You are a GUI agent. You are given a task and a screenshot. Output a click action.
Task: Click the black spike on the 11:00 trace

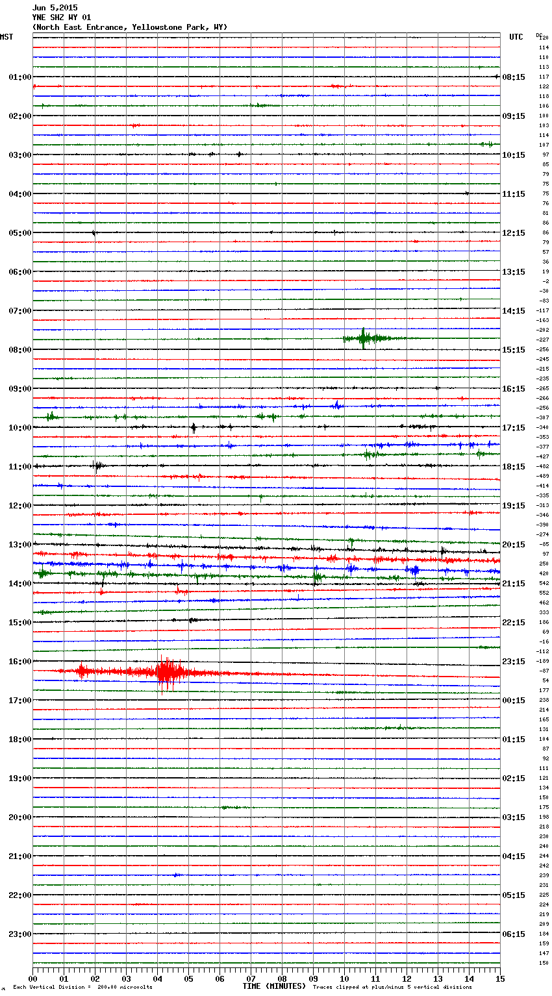pyautogui.click(x=97, y=466)
